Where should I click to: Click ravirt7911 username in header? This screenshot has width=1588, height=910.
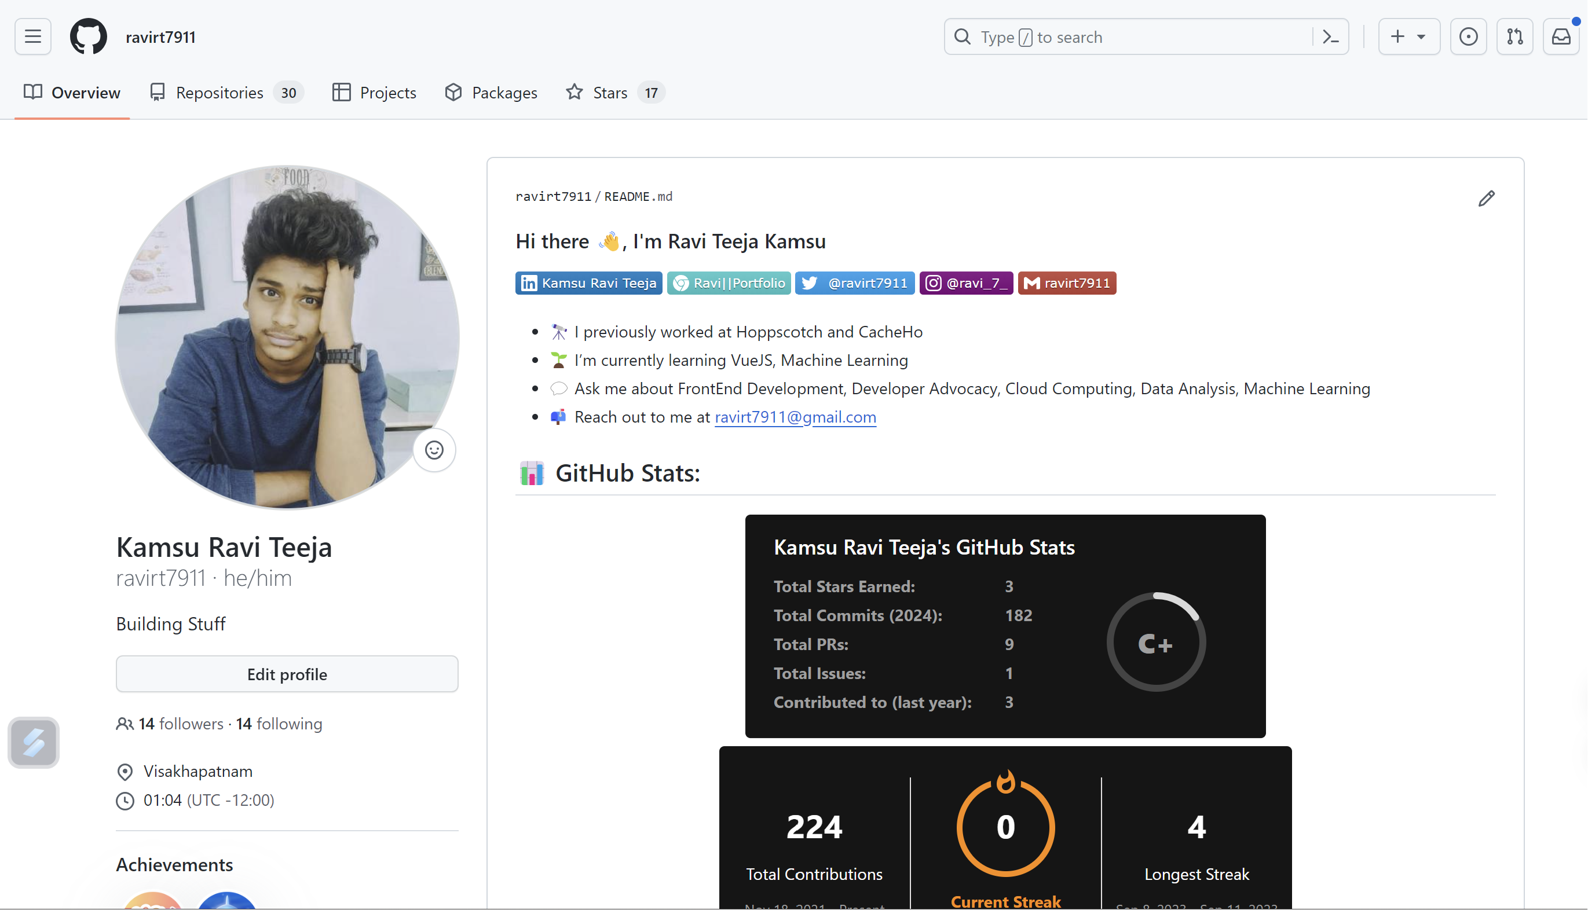pos(160,37)
